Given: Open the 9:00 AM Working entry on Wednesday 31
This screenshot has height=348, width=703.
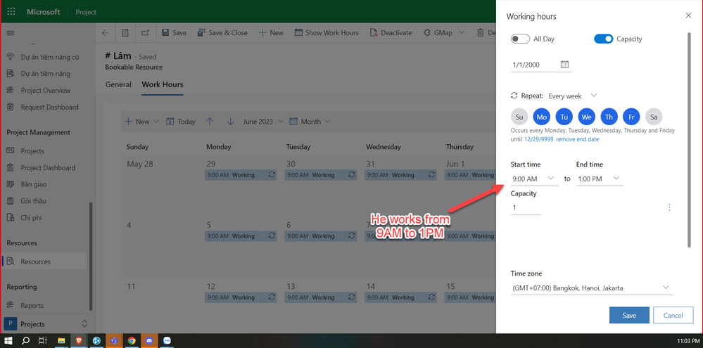Looking at the screenshot, I should pos(400,175).
